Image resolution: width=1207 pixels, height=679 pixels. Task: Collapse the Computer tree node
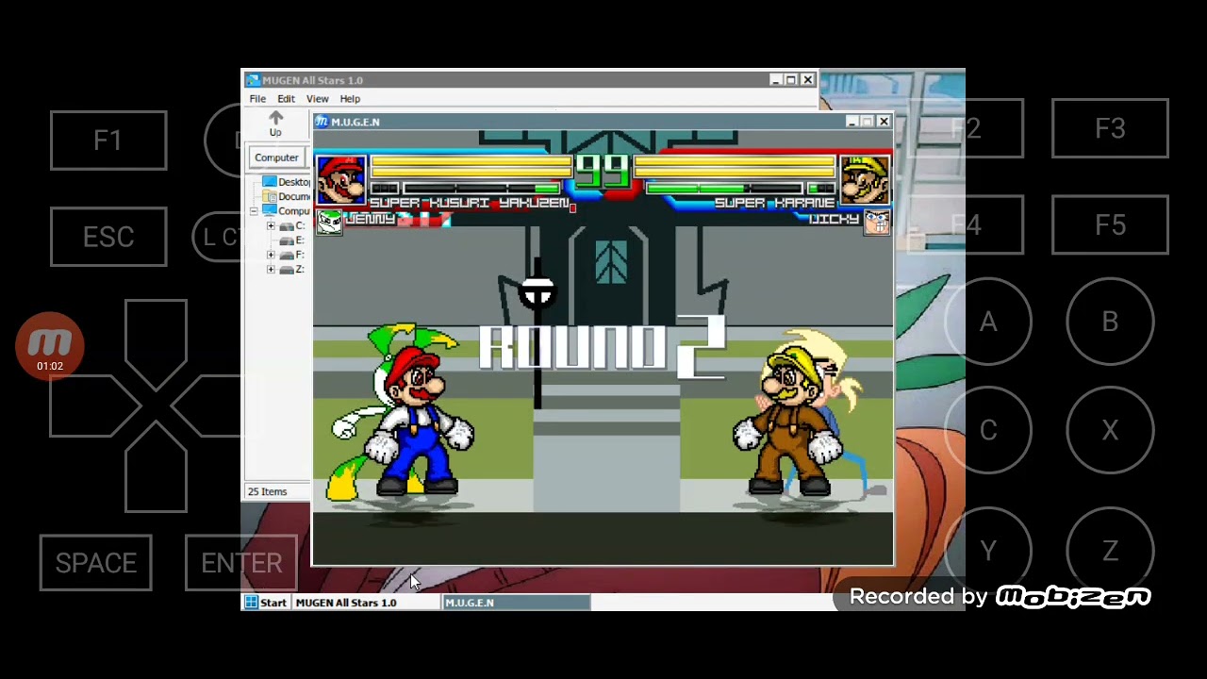254,211
